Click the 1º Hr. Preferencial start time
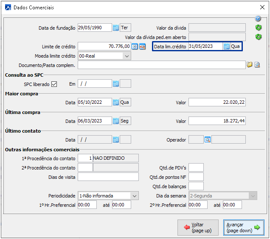Image resolution: width=270 pixels, height=239 pixels. pyautogui.click(x=88, y=205)
